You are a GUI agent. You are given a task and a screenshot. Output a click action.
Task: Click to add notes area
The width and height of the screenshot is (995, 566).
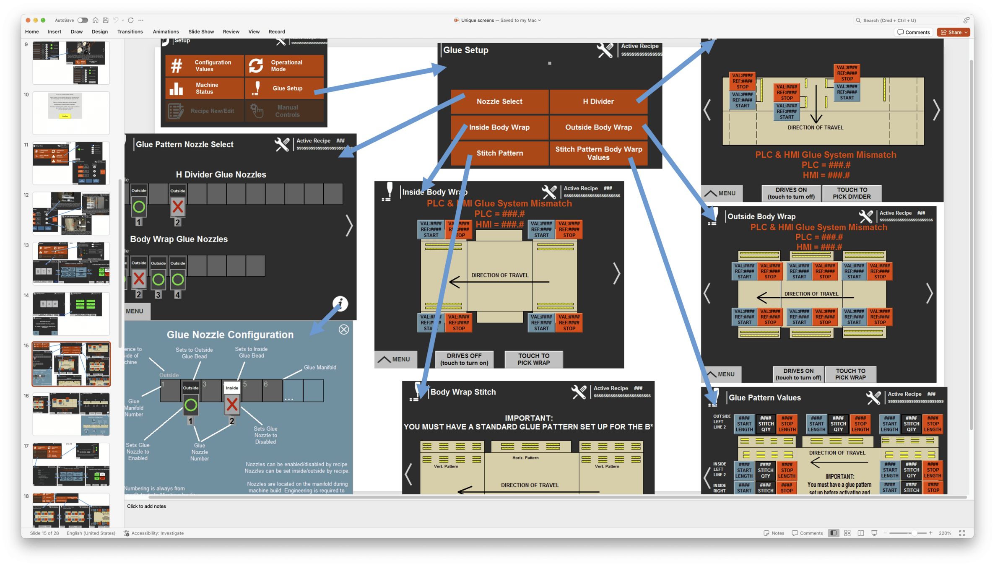pos(146,506)
